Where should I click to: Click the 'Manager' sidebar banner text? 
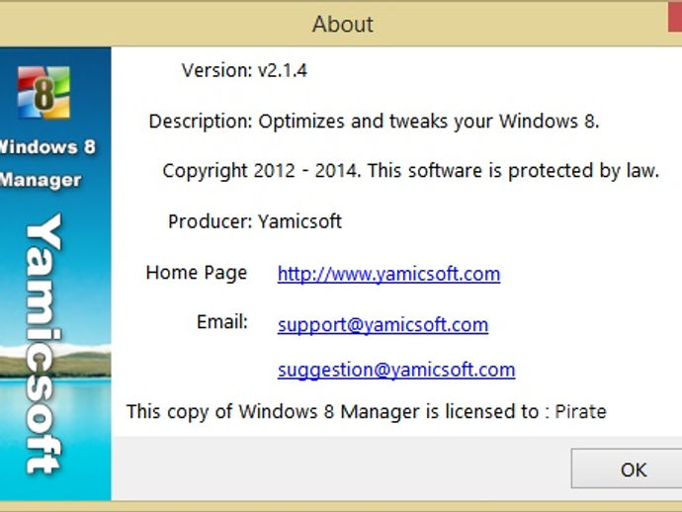(41, 181)
